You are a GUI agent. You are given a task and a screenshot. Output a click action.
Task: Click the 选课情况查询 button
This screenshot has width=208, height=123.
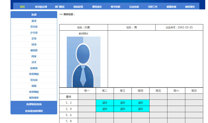pyautogui.click(x=34, y=104)
